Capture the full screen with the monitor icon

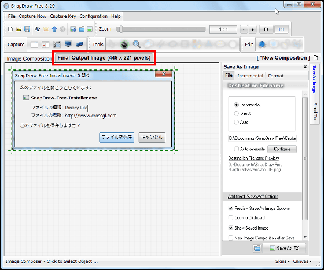[x=68, y=44]
